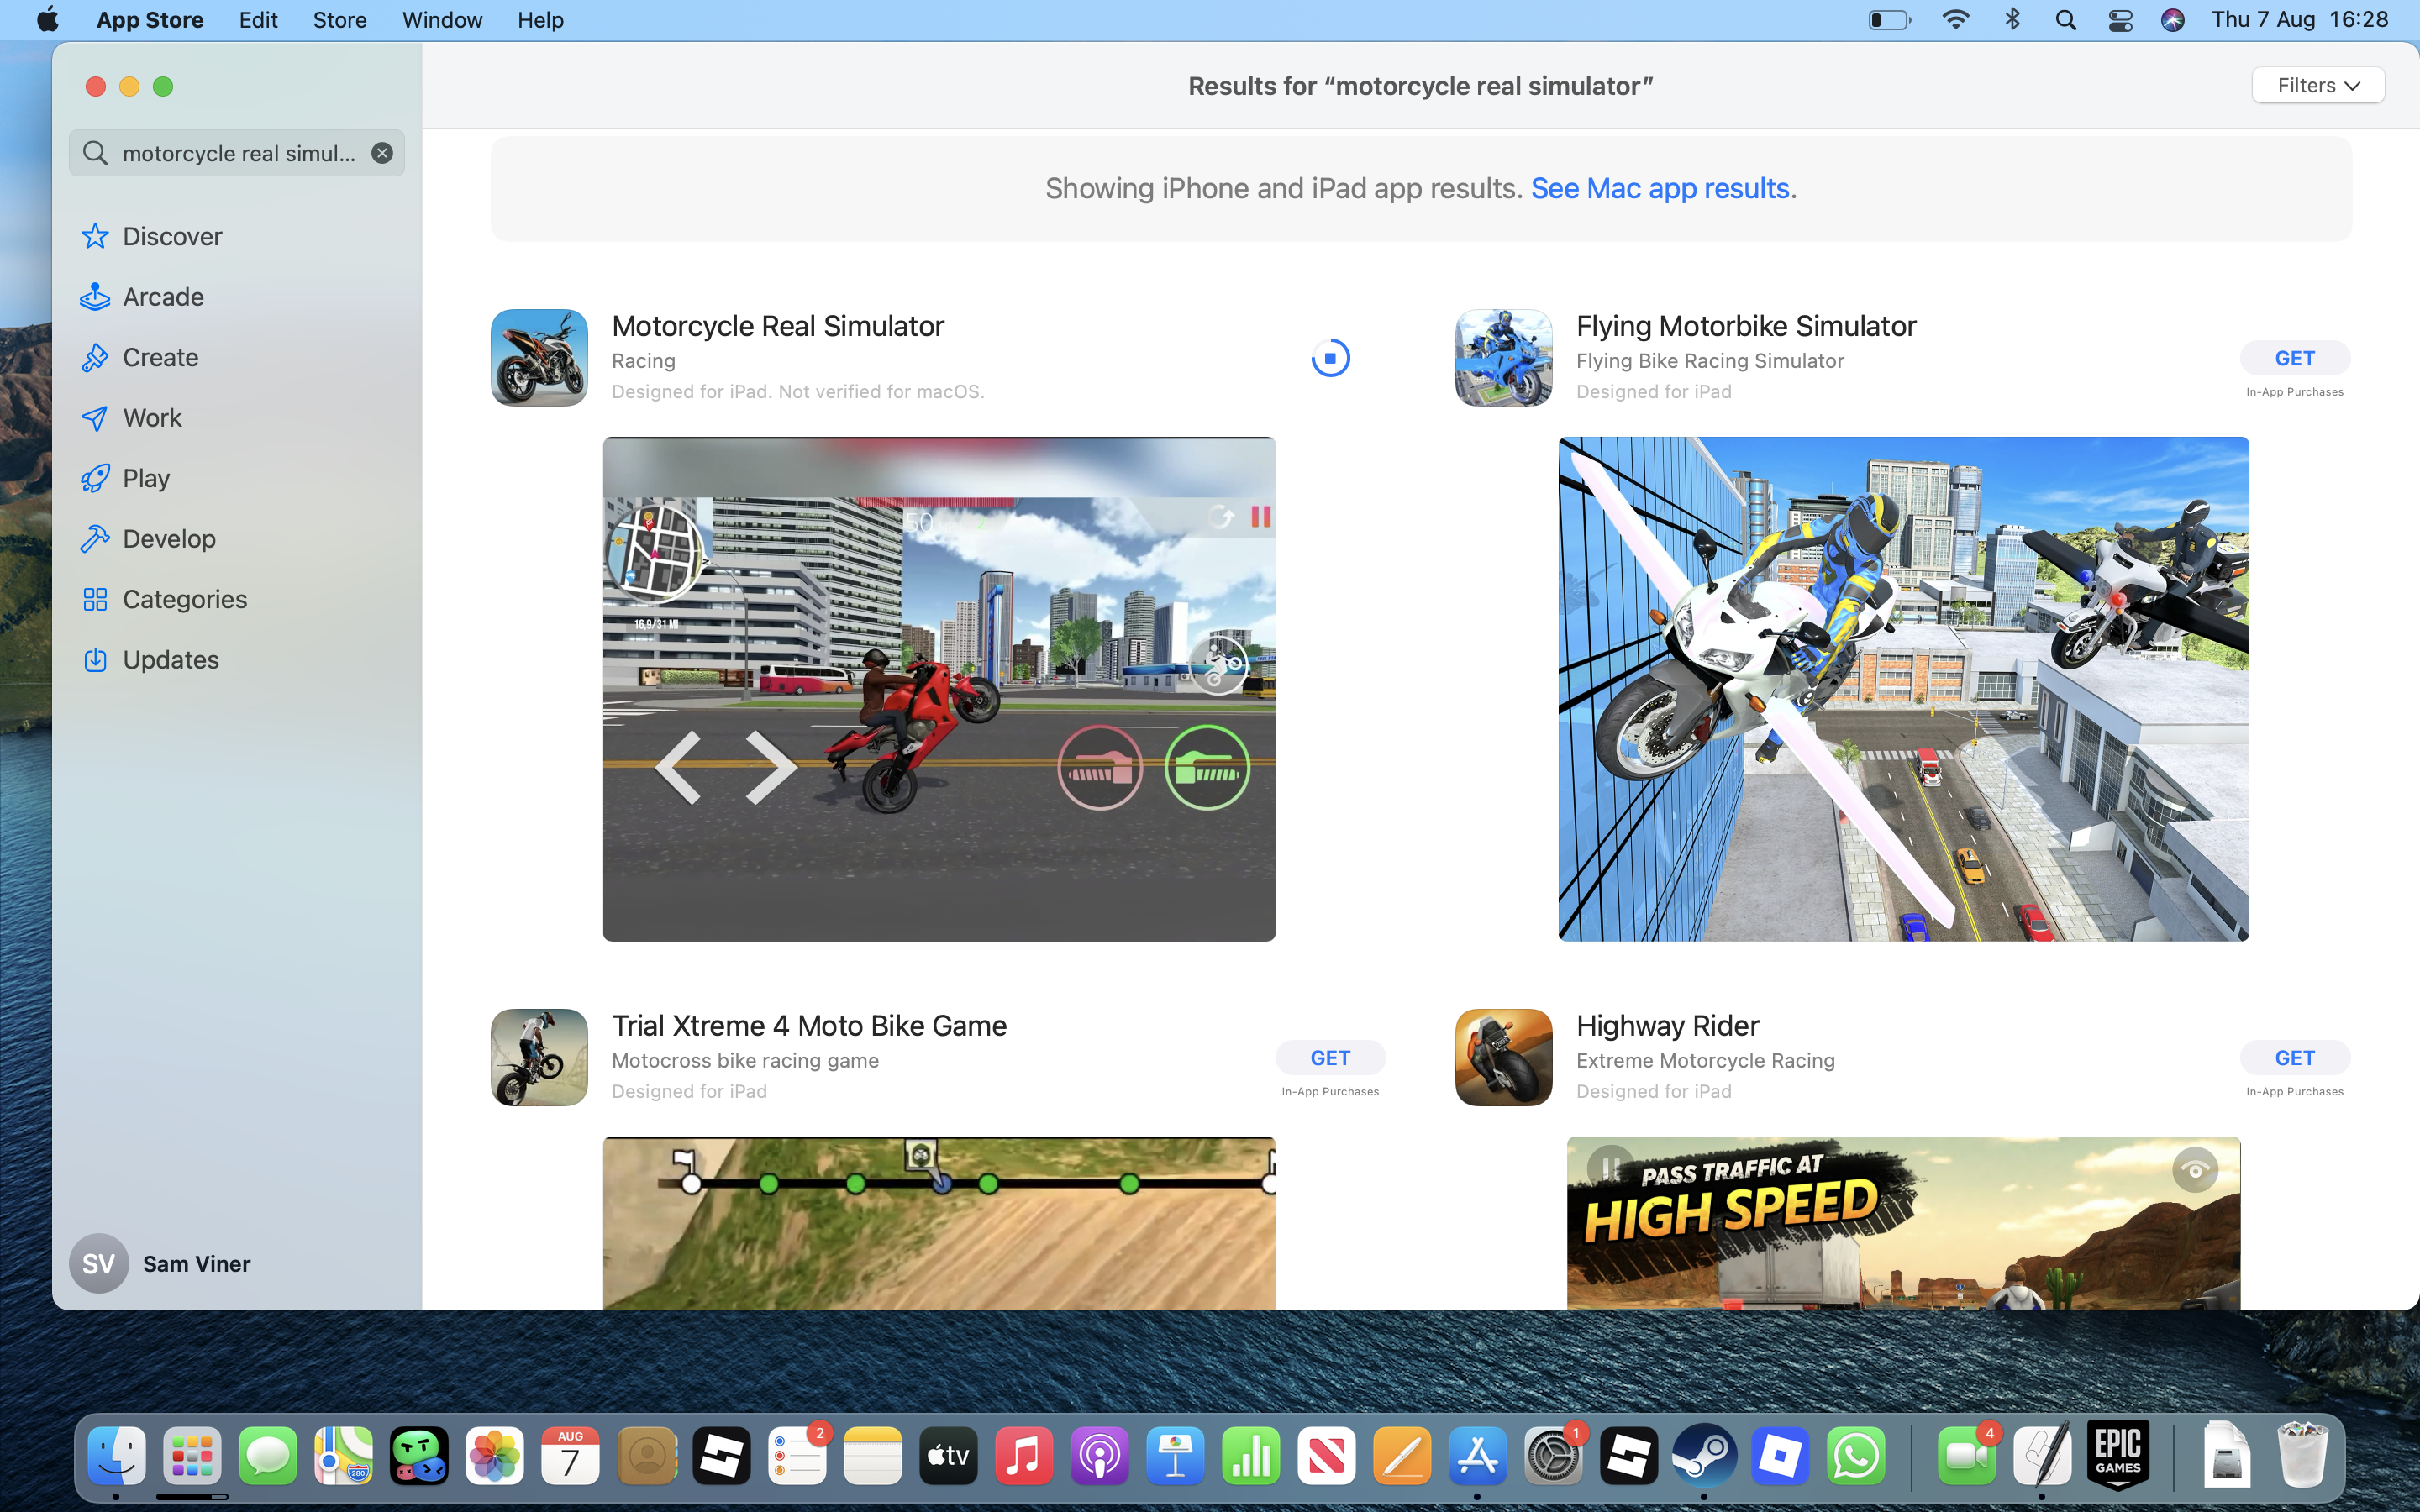Open Highway Rider high speed screenshot
2420x1512 pixels.
[1904, 1223]
